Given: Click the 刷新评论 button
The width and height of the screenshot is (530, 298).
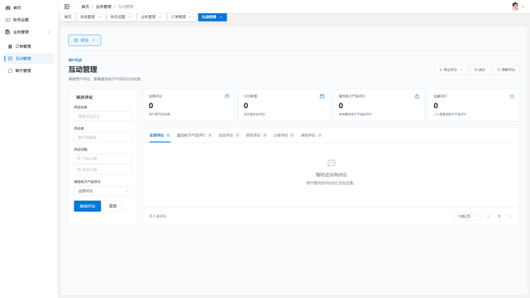Looking at the screenshot, I should pos(506,70).
